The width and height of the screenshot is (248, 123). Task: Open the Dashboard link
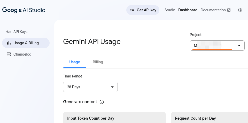point(188,10)
